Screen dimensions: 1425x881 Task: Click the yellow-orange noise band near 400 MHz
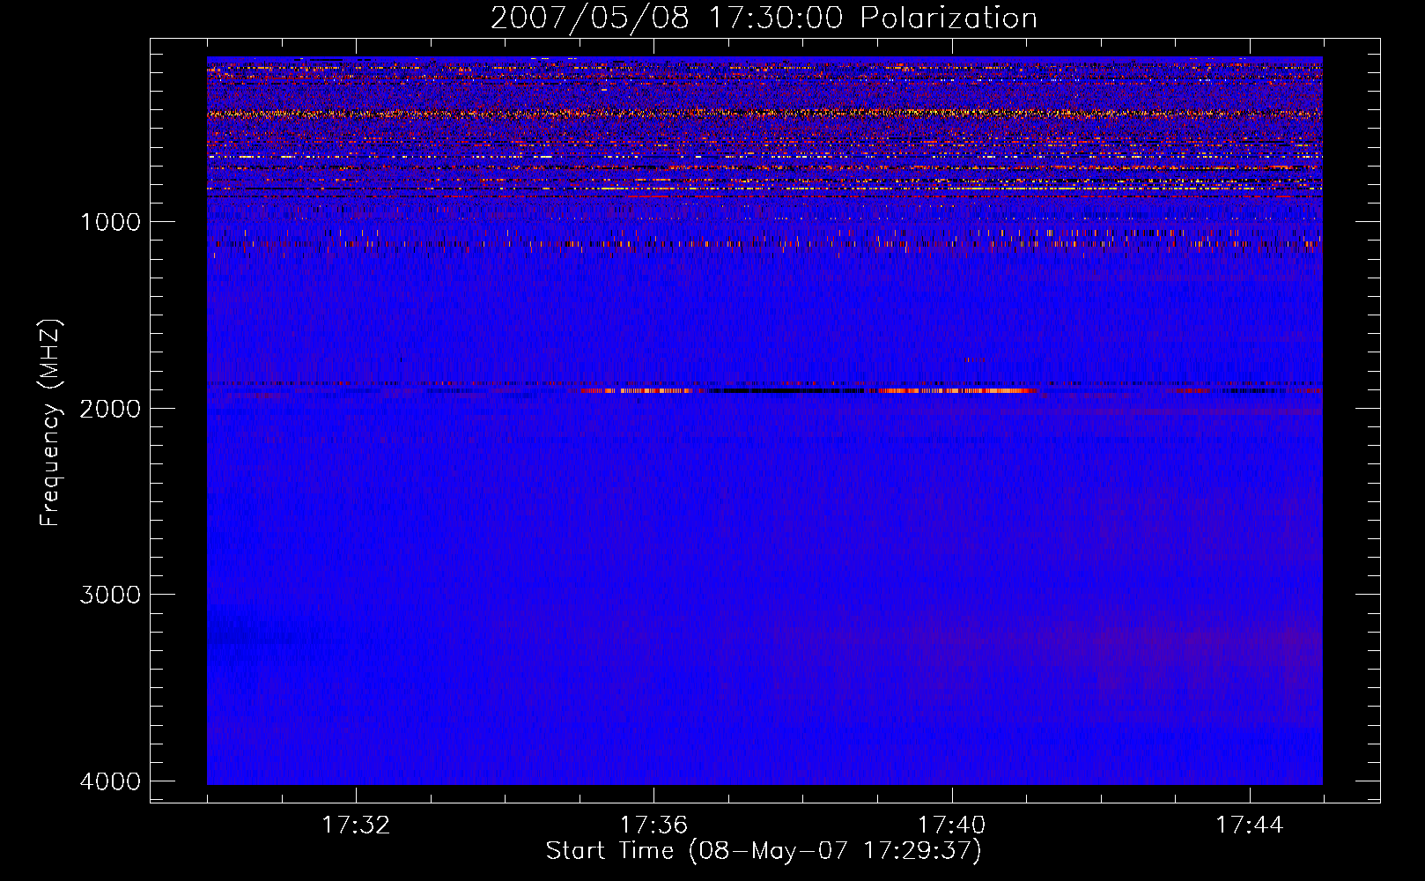point(764,114)
